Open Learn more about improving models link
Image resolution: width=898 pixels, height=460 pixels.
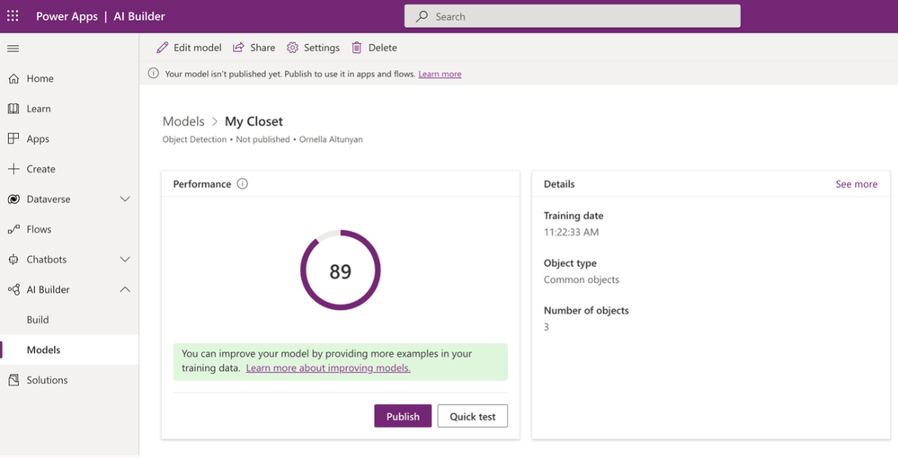(x=328, y=367)
